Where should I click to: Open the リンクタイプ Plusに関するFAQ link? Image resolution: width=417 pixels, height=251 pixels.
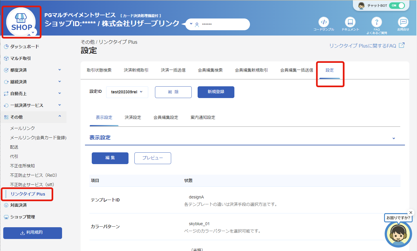363,46
